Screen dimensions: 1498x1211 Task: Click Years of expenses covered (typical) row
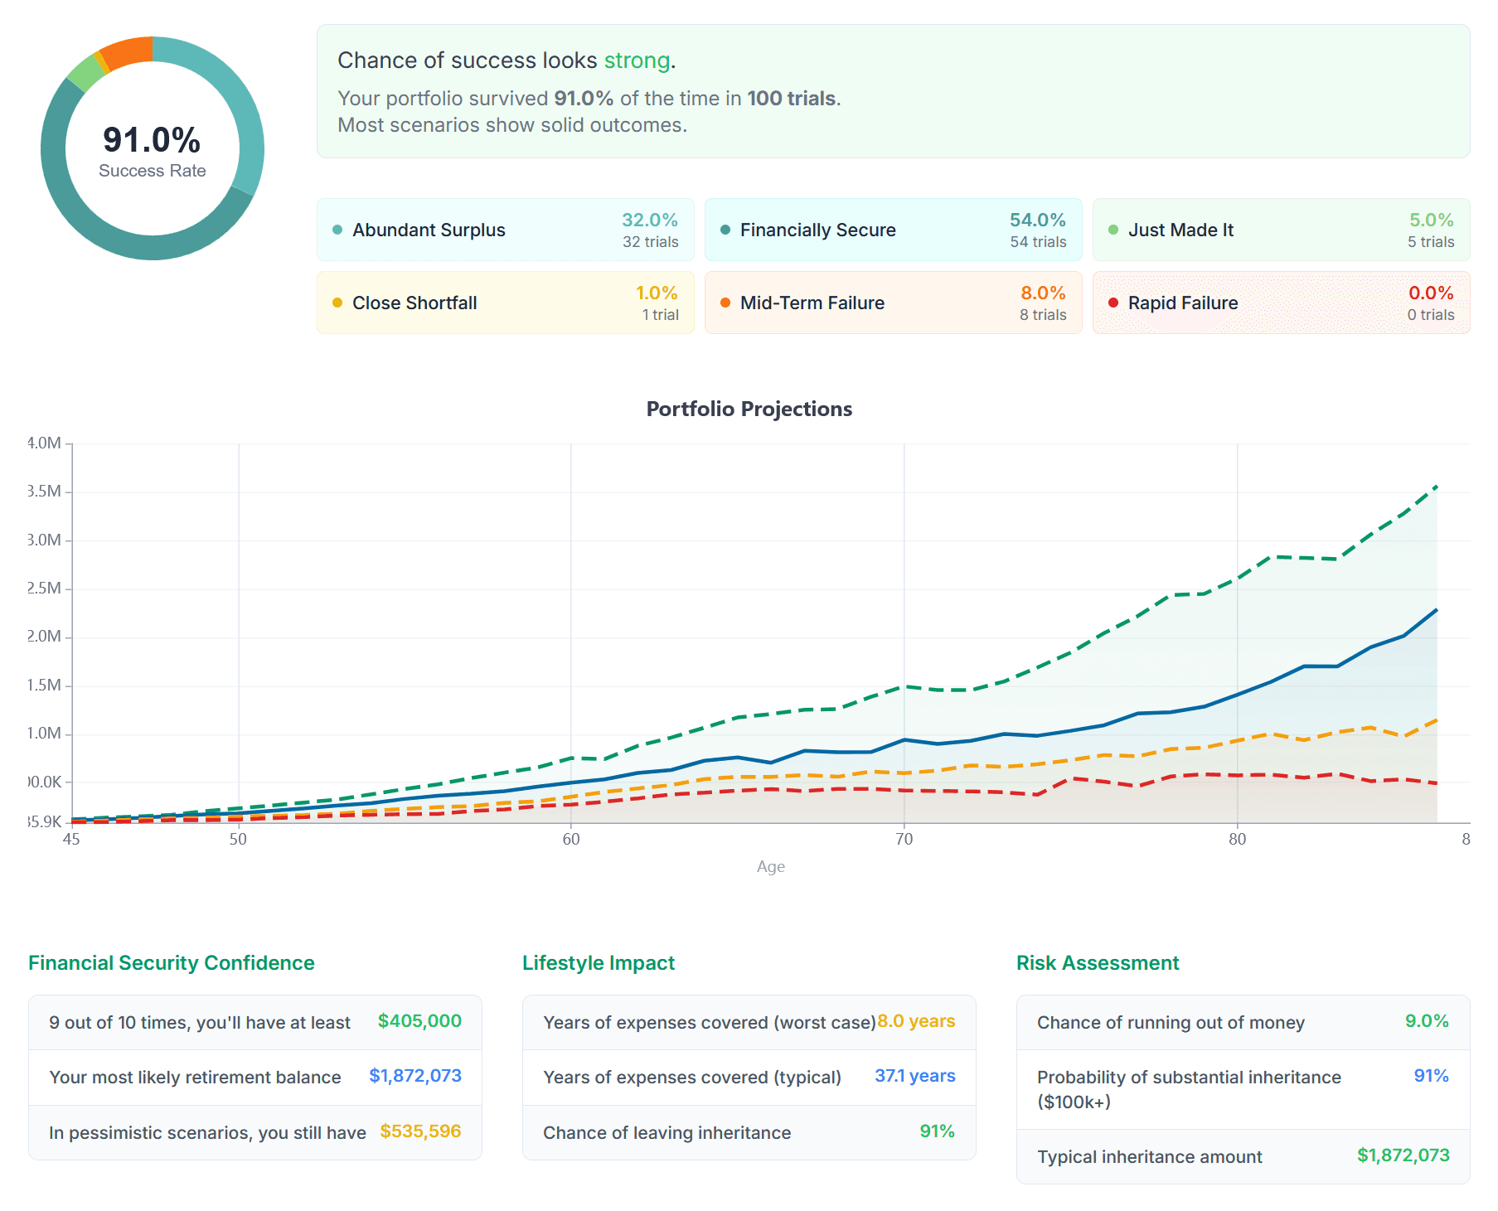pyautogui.click(x=749, y=1077)
